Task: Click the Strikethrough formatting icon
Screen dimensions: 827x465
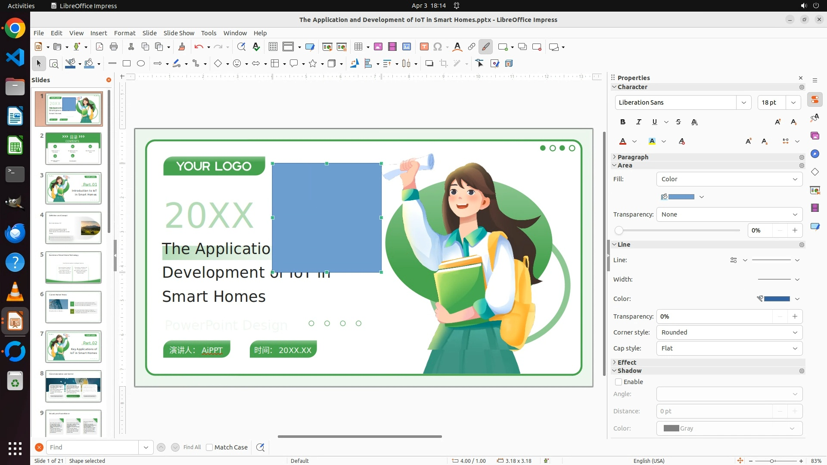Action: pyautogui.click(x=678, y=122)
